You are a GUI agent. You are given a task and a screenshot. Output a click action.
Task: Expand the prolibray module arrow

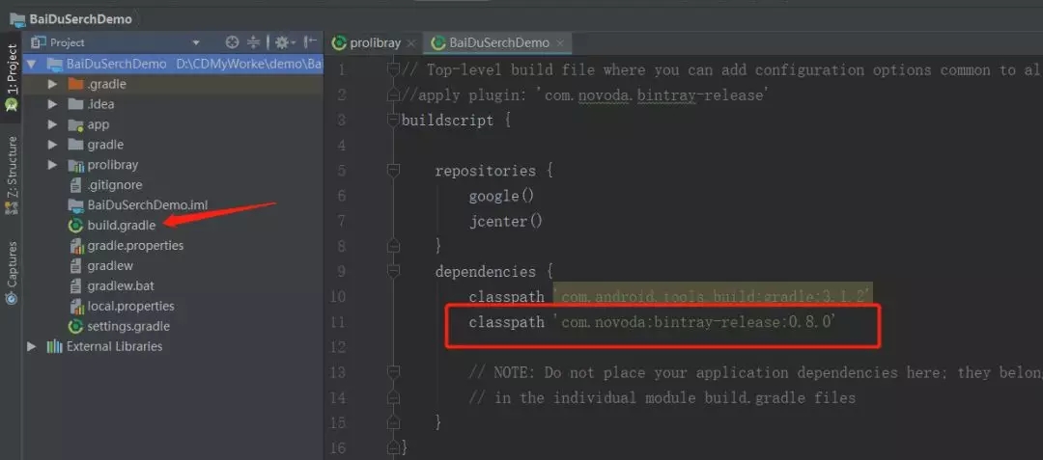point(52,165)
